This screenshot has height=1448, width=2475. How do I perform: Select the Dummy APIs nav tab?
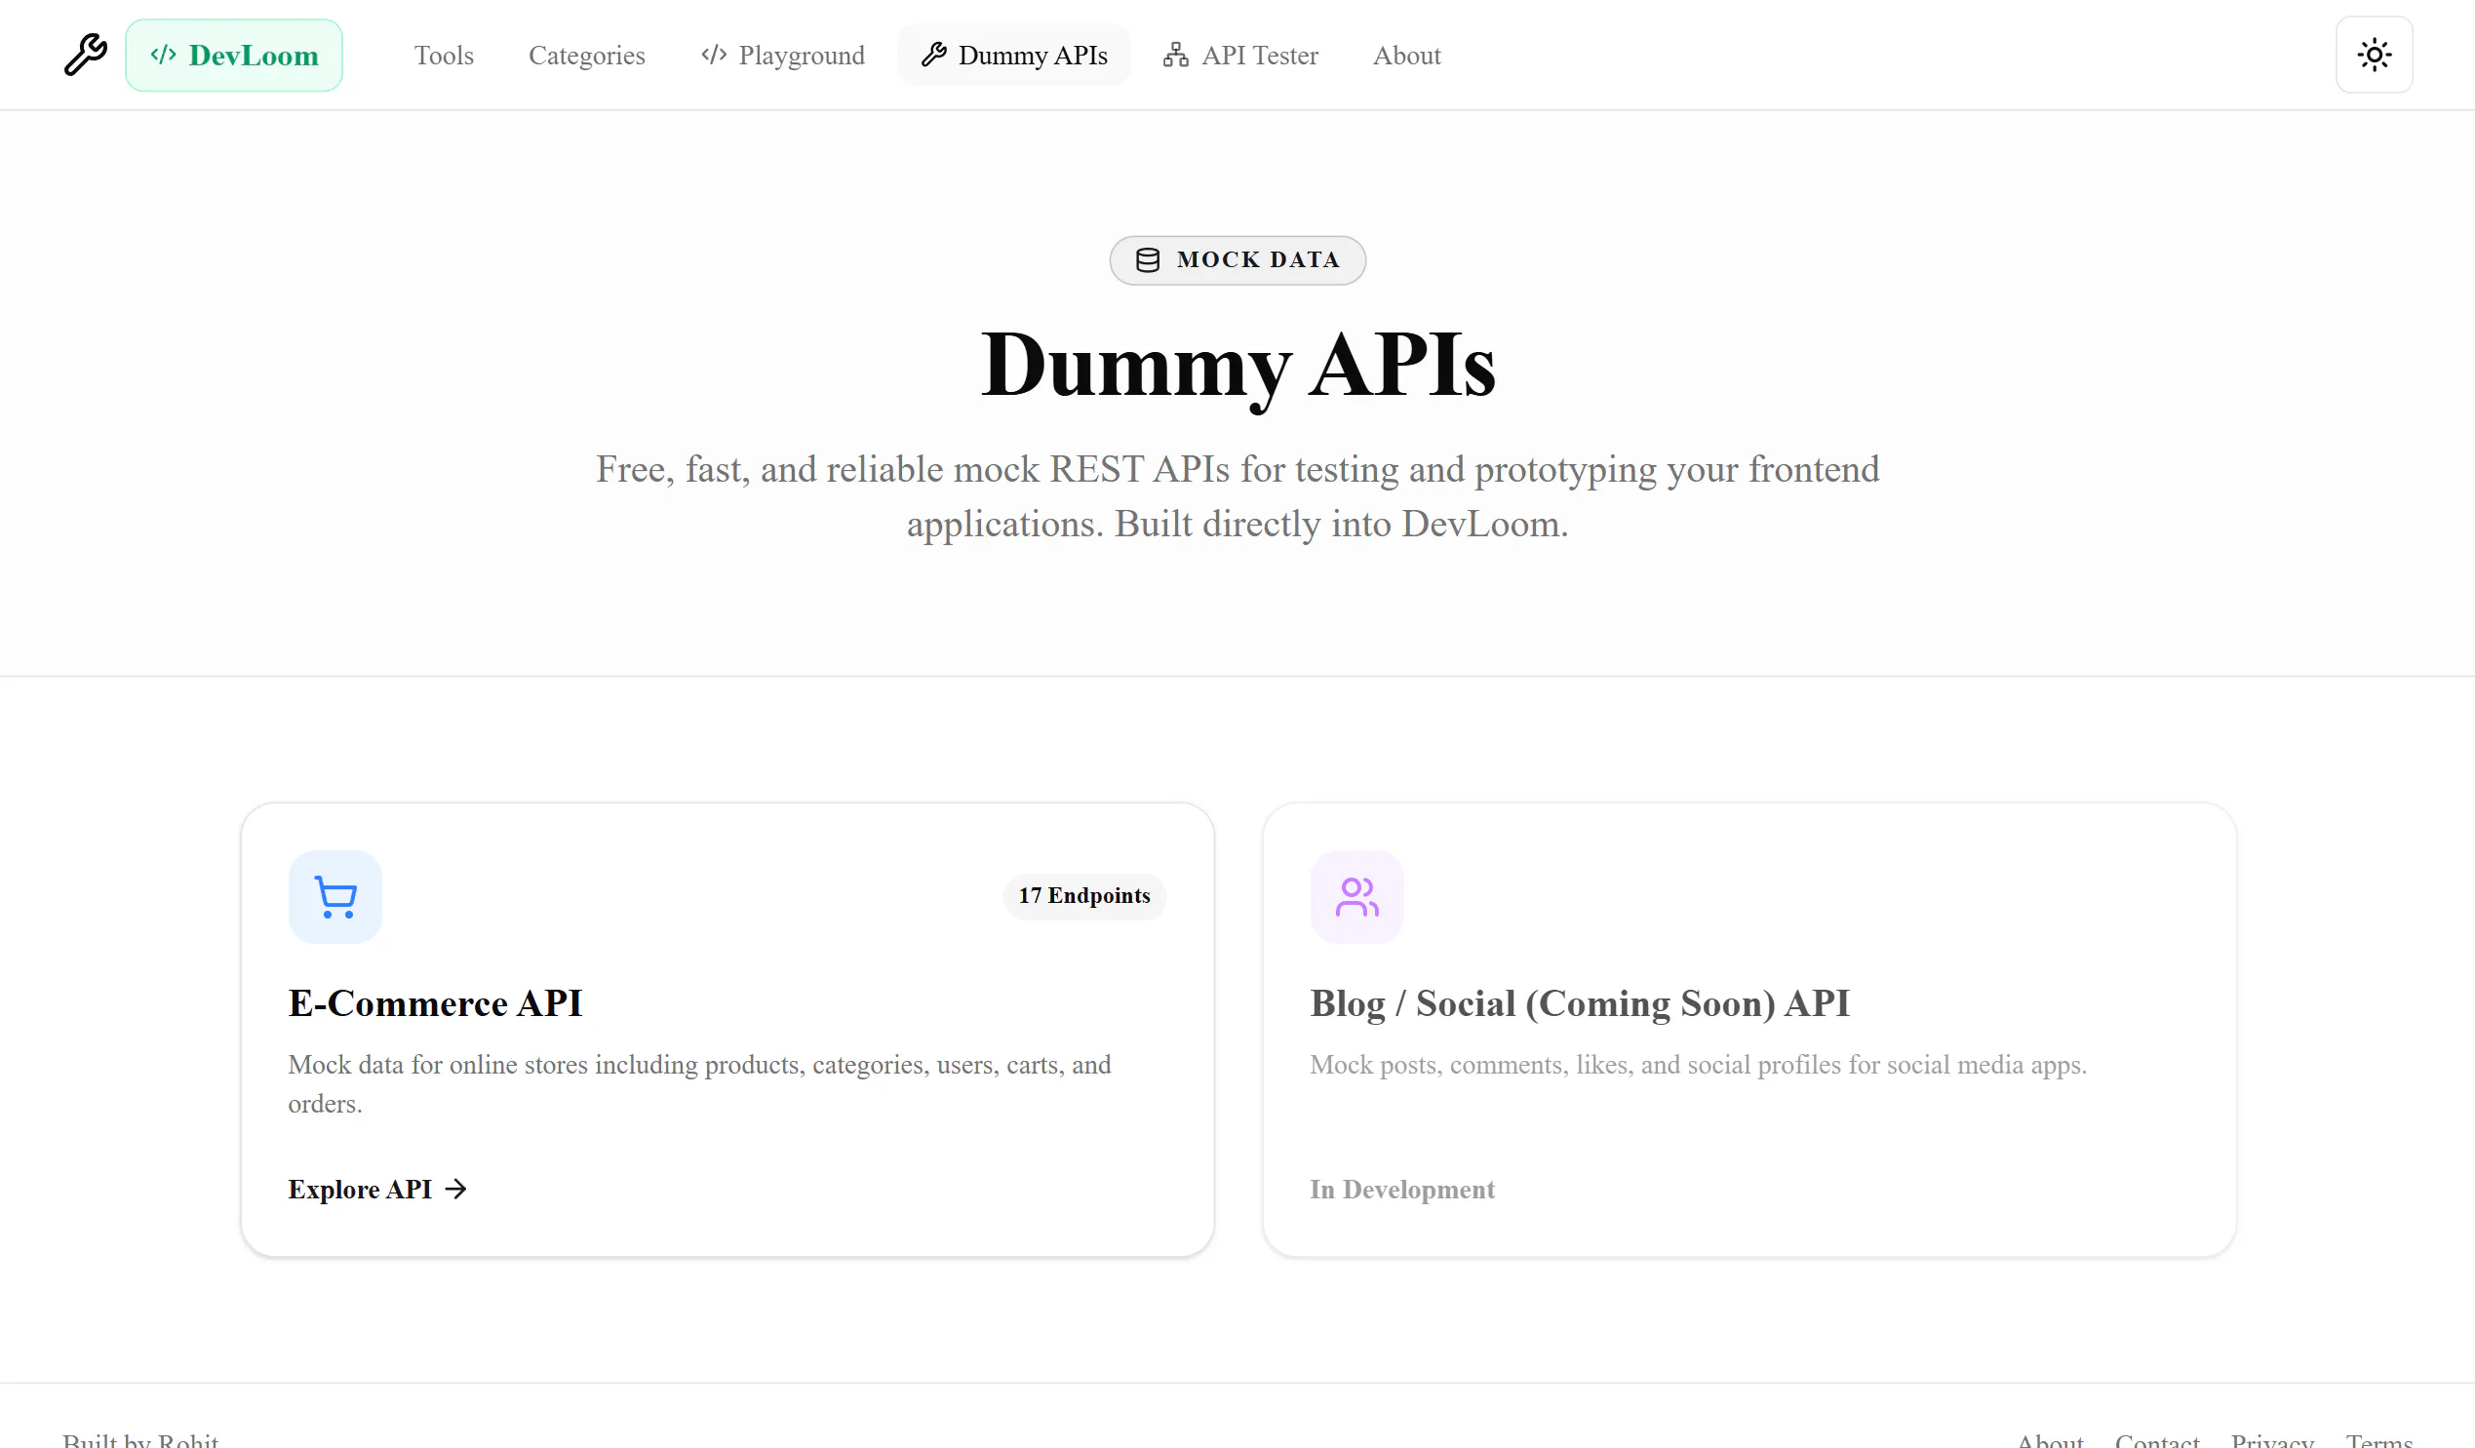[x=1014, y=55]
